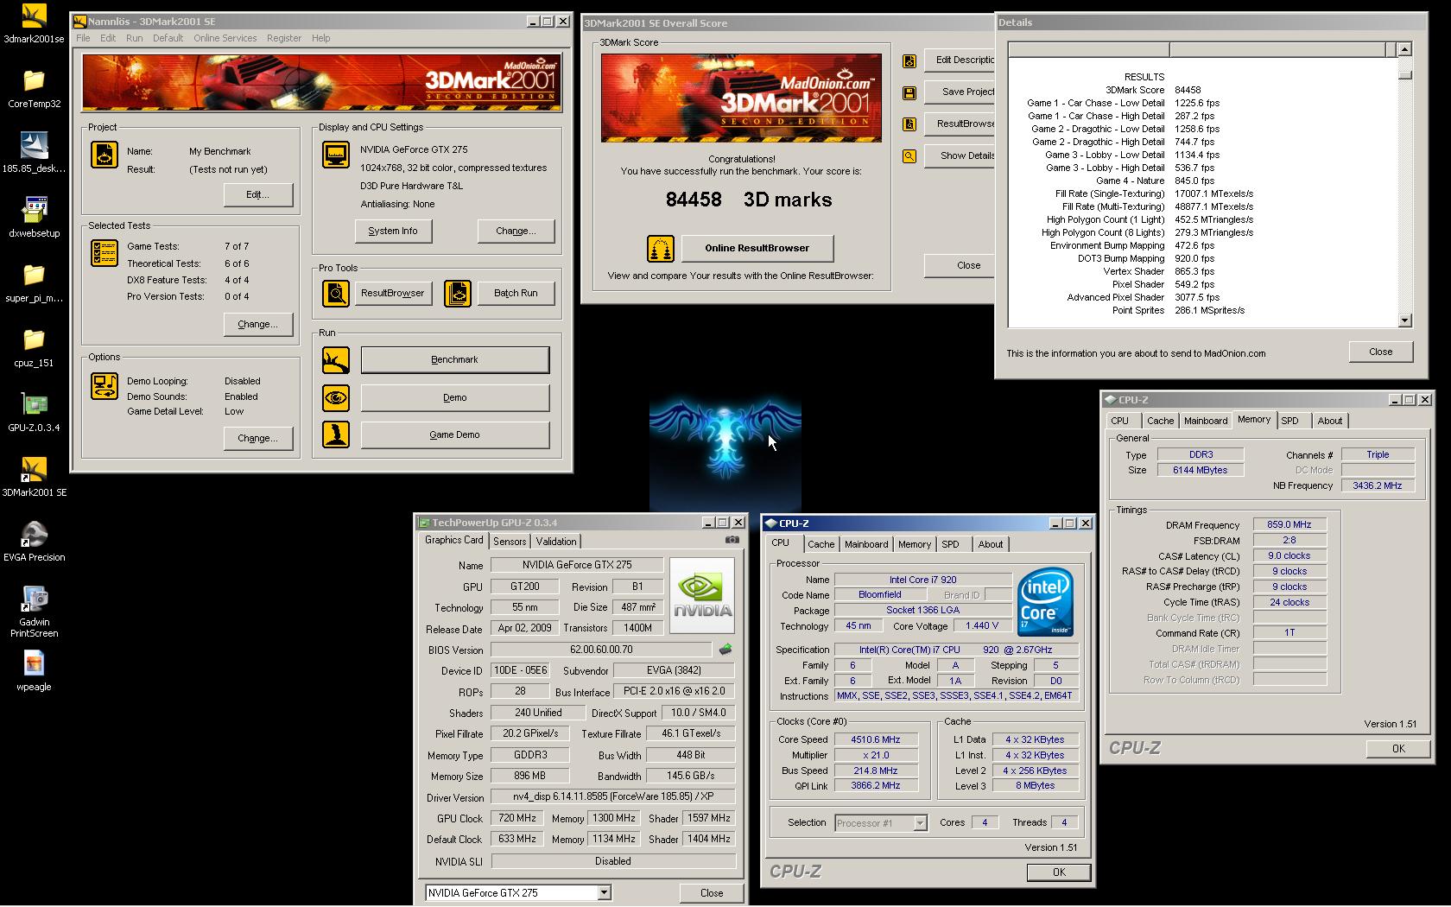This screenshot has width=1451, height=907.
Task: Click the Intel Core i7 logo in CPU-Z
Action: pos(1045,602)
